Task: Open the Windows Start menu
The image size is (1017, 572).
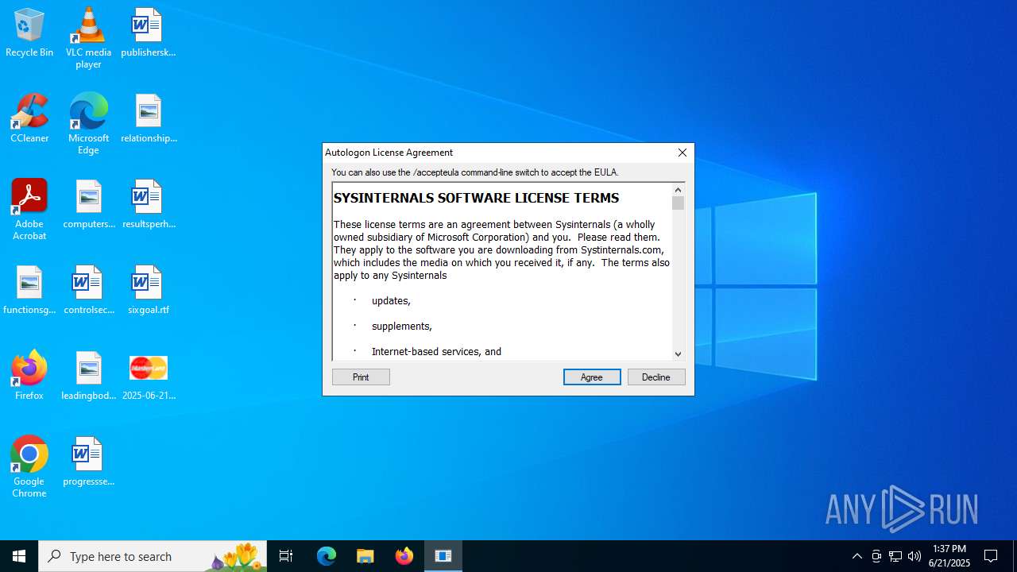Action: point(19,556)
